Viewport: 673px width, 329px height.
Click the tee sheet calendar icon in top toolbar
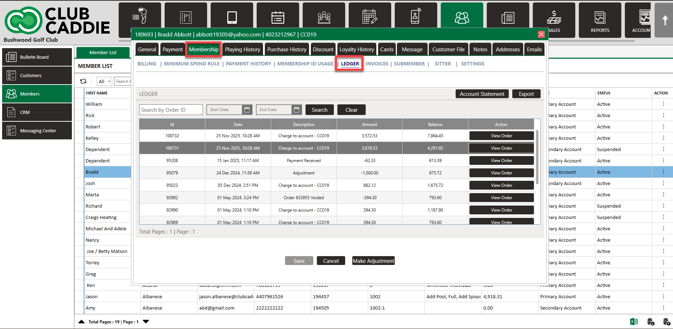click(x=278, y=18)
